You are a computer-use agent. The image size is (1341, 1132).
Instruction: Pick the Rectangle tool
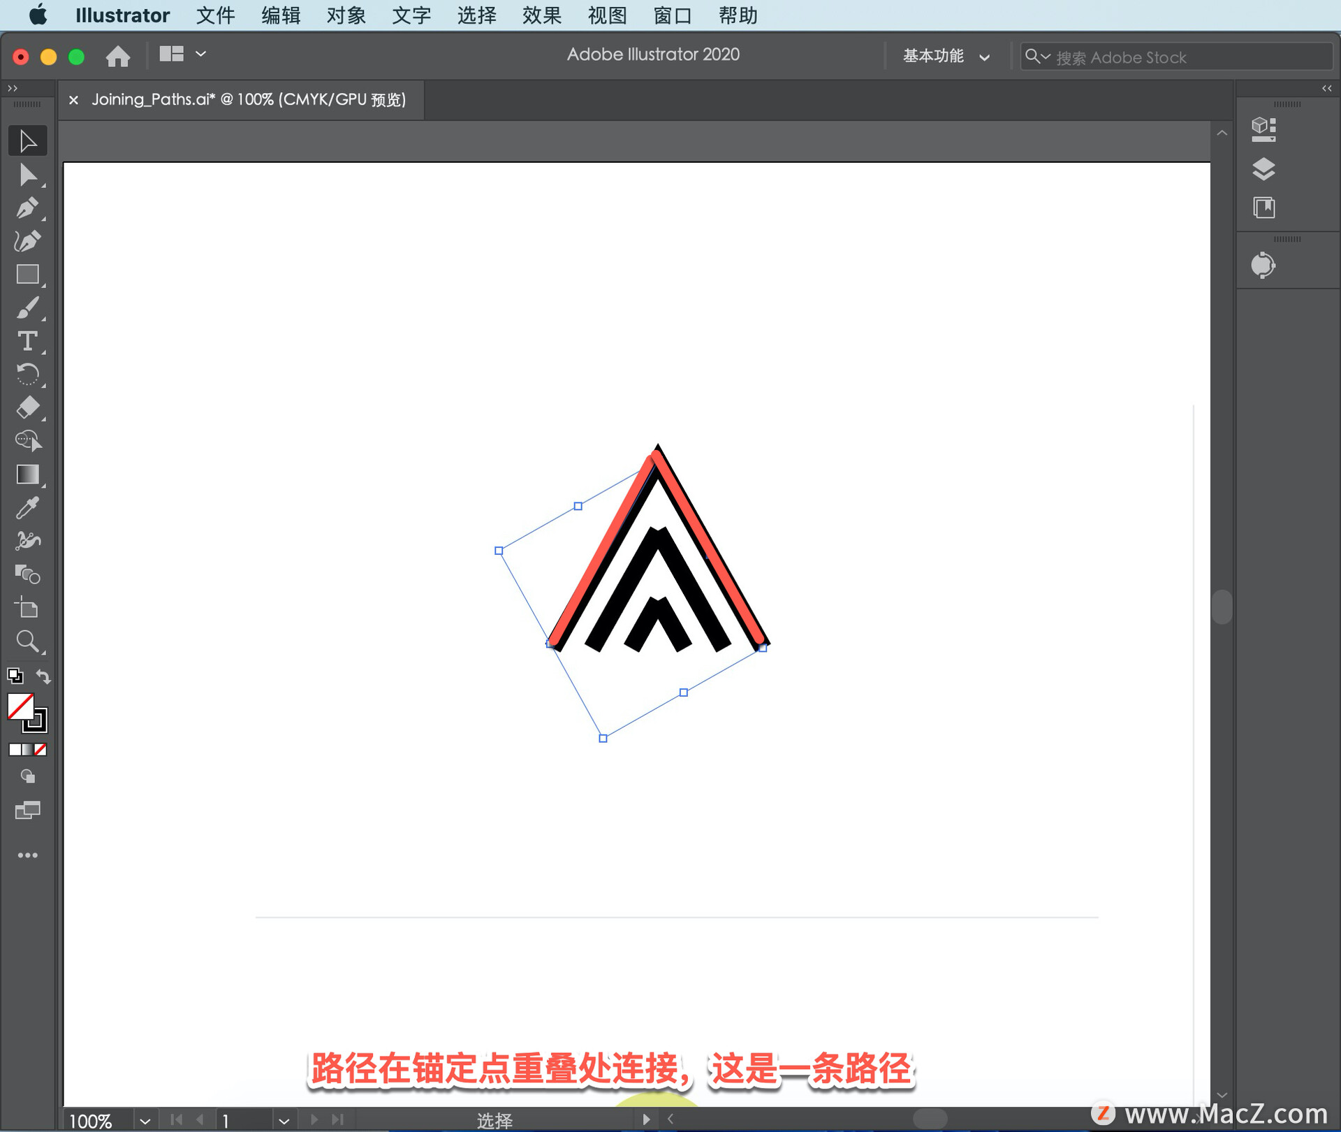point(27,275)
